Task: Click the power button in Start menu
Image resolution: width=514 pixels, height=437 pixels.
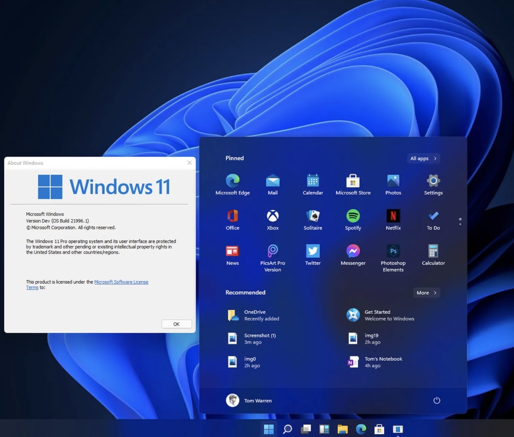Action: click(436, 400)
